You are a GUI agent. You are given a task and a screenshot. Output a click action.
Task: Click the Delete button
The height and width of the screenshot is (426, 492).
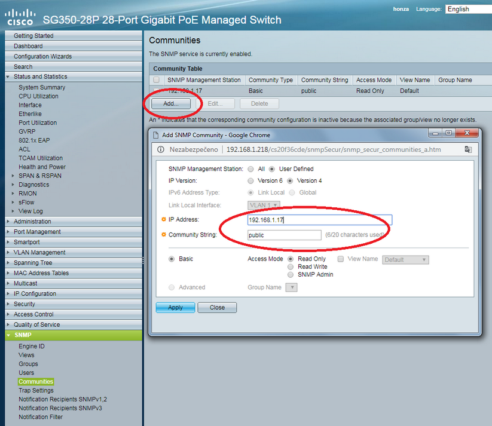[x=259, y=103]
